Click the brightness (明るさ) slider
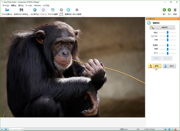 coord(167,32)
